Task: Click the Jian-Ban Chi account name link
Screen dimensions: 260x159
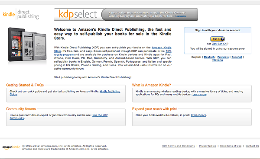Action: click(220, 44)
